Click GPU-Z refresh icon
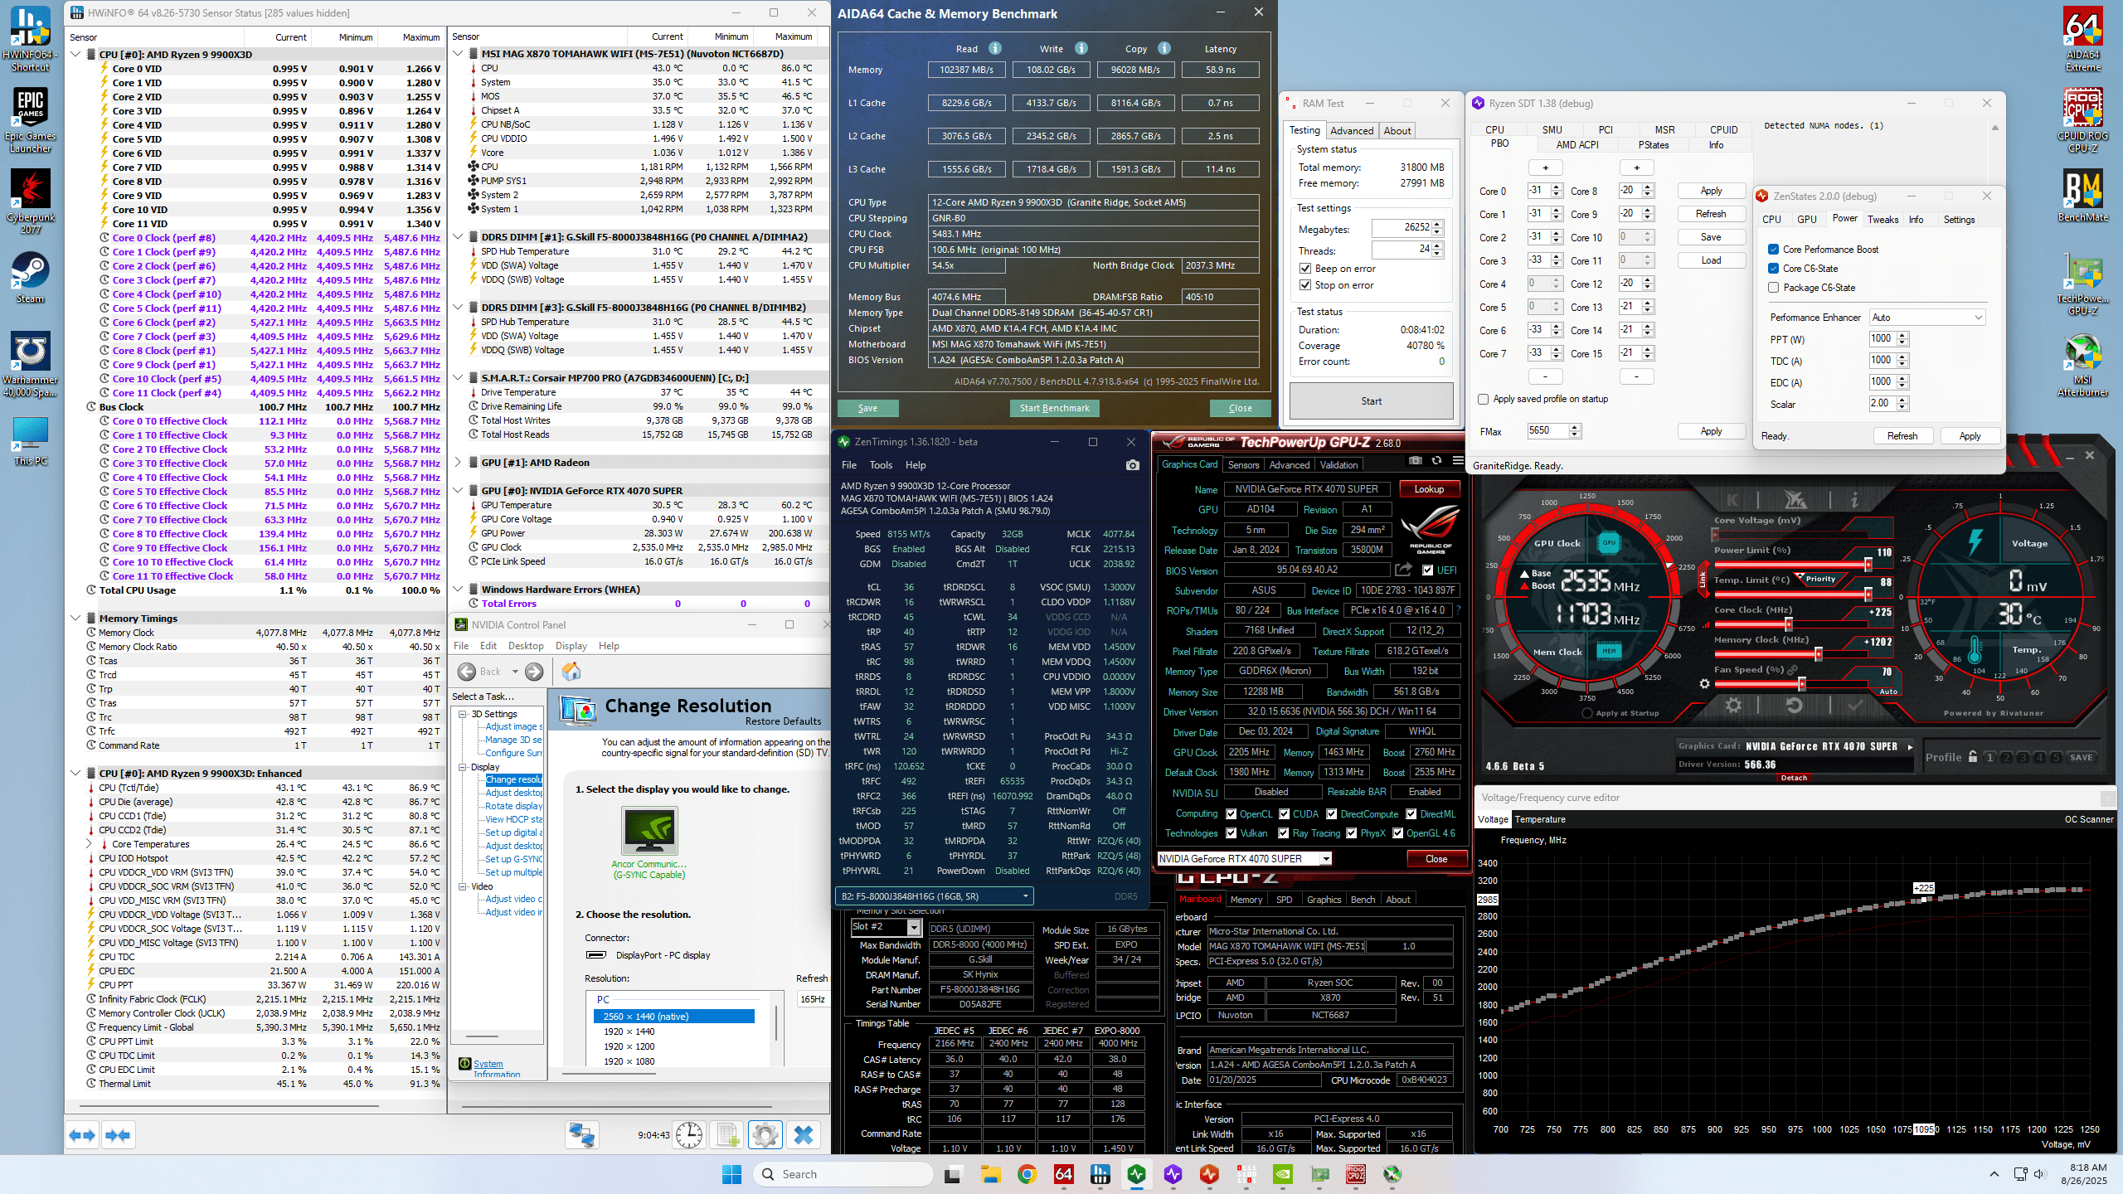Screen dimensions: 2123x1194 (1436, 461)
